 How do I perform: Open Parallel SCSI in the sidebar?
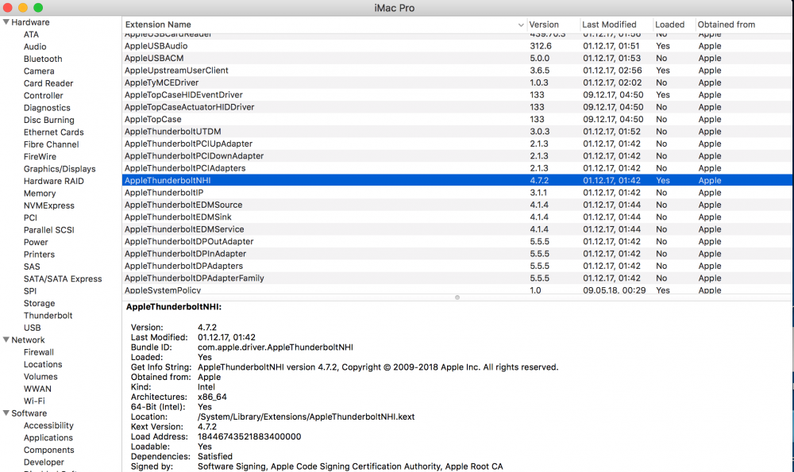click(x=49, y=230)
